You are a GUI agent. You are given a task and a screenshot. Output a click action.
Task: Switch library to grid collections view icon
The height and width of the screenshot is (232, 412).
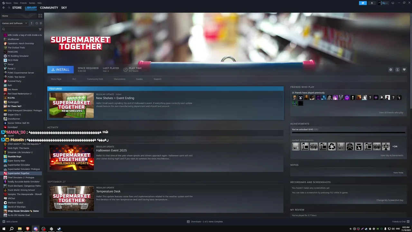pyautogui.click(x=40, y=15)
